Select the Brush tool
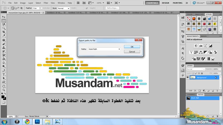The height and width of the screenshot is (125, 223). (x=4, y=44)
